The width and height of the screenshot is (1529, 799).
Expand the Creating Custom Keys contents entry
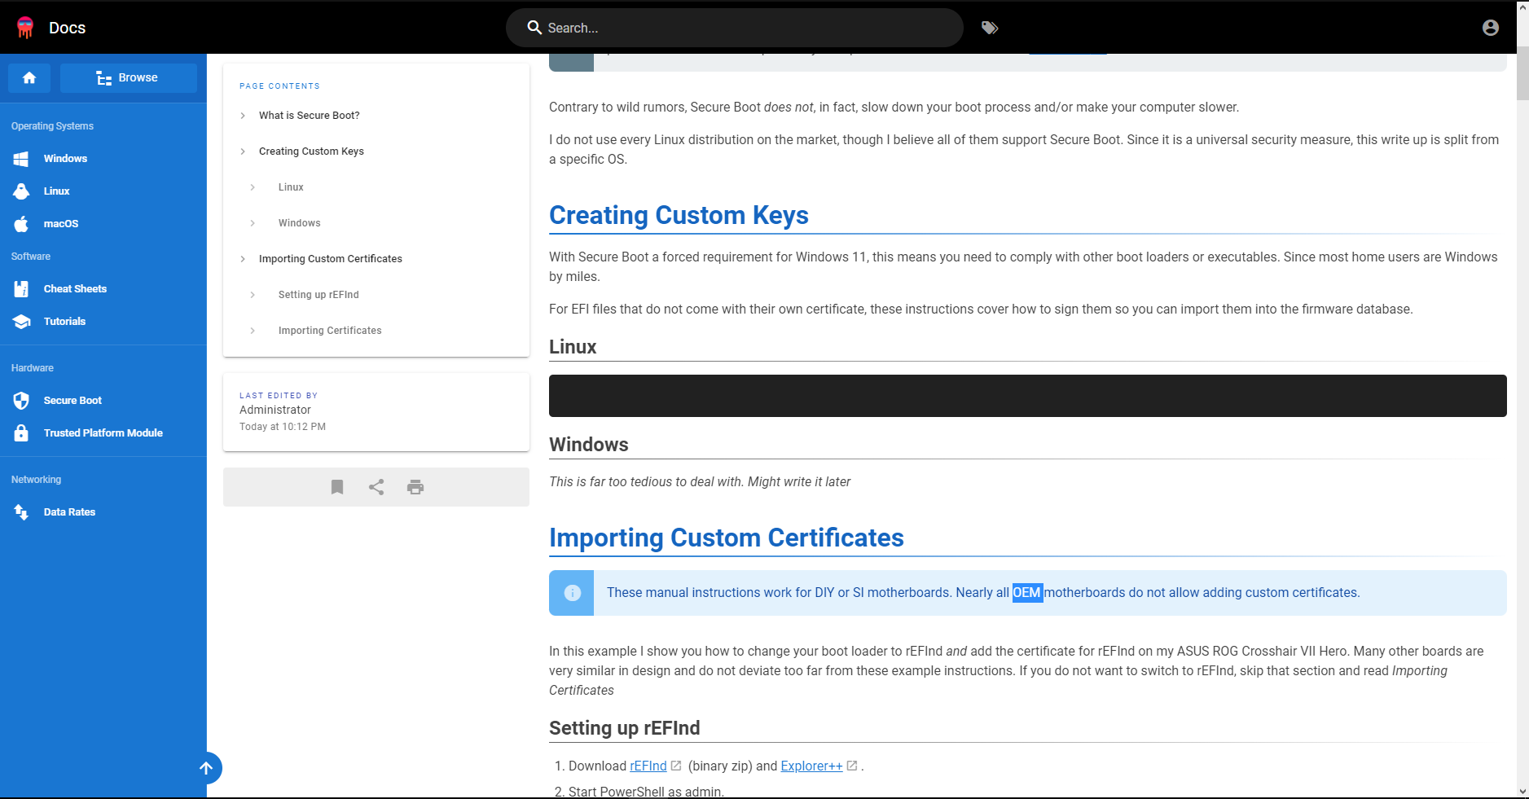[x=242, y=151]
